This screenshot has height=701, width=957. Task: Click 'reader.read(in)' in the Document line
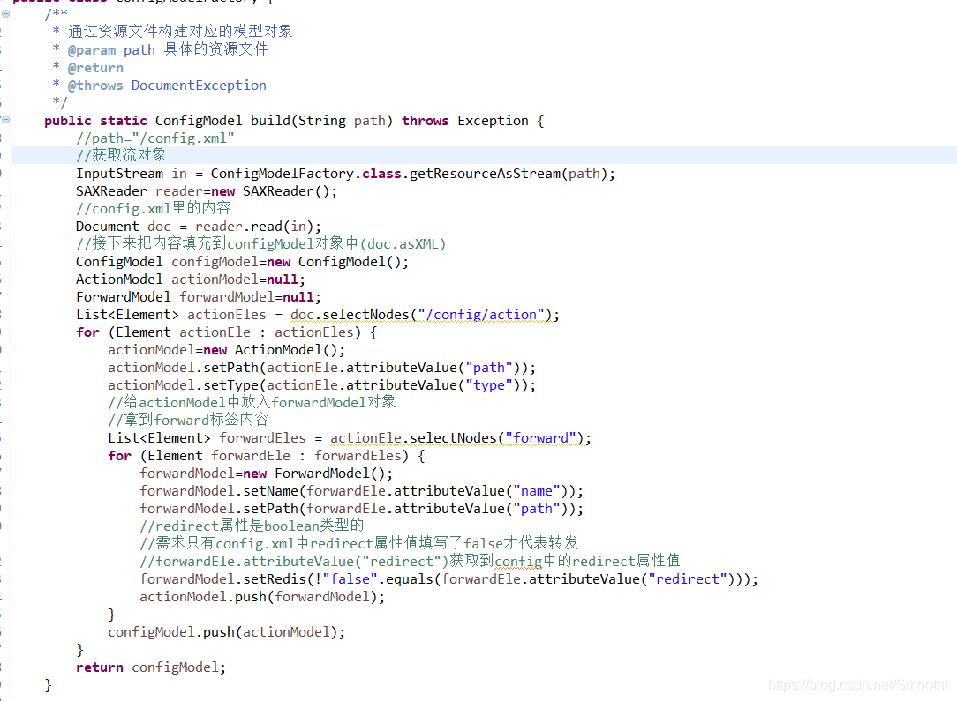click(x=254, y=227)
